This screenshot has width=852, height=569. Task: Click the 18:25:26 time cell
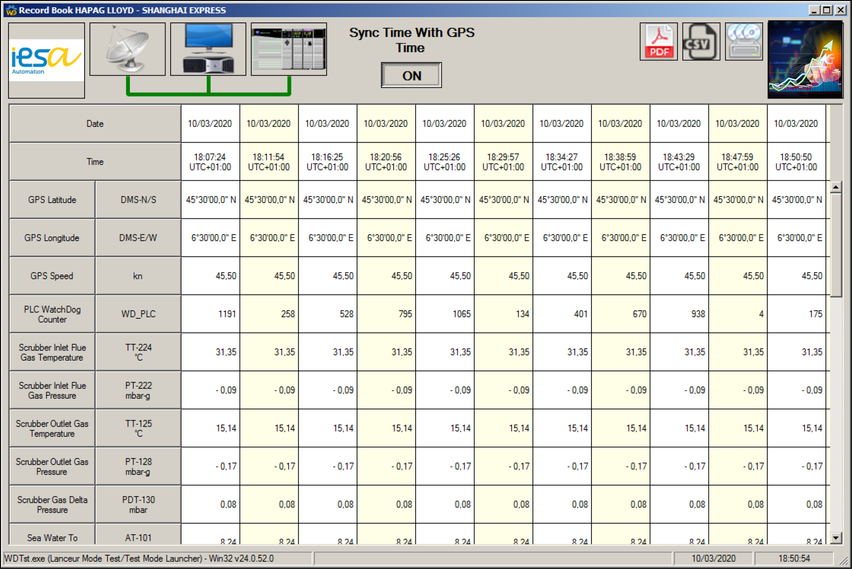point(445,162)
